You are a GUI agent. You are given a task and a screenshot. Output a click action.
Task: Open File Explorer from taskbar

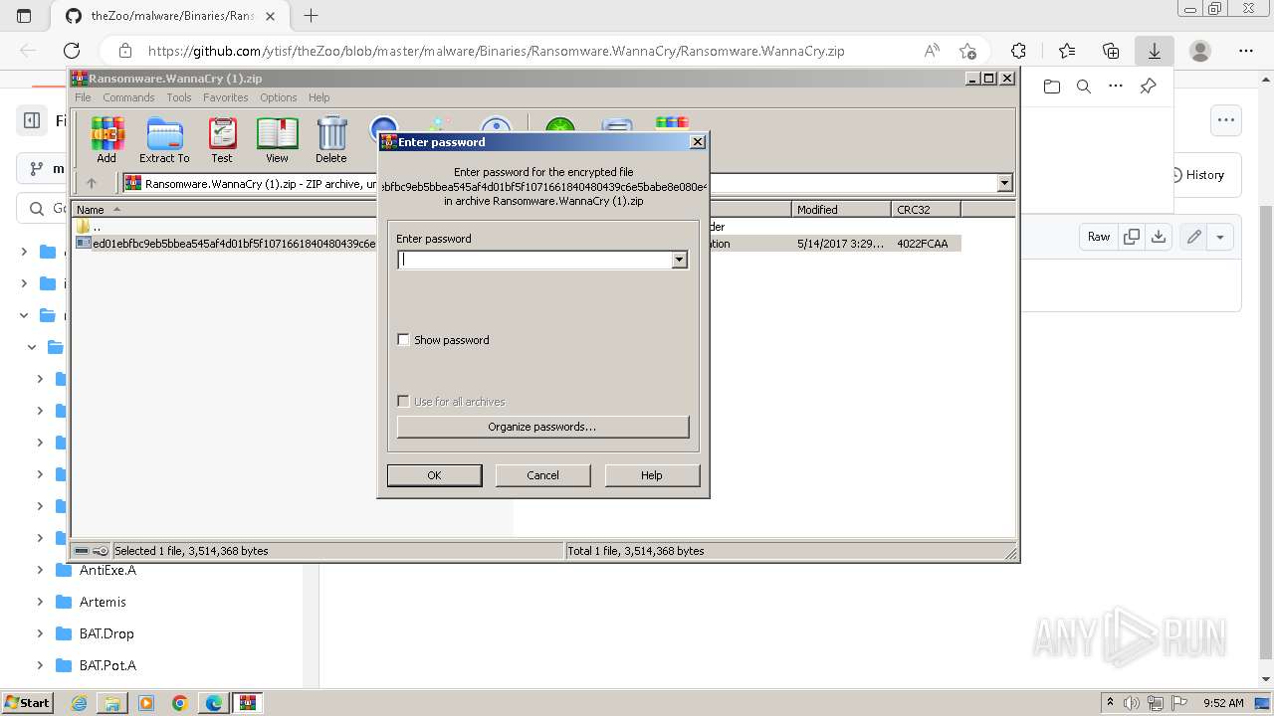[112, 703]
